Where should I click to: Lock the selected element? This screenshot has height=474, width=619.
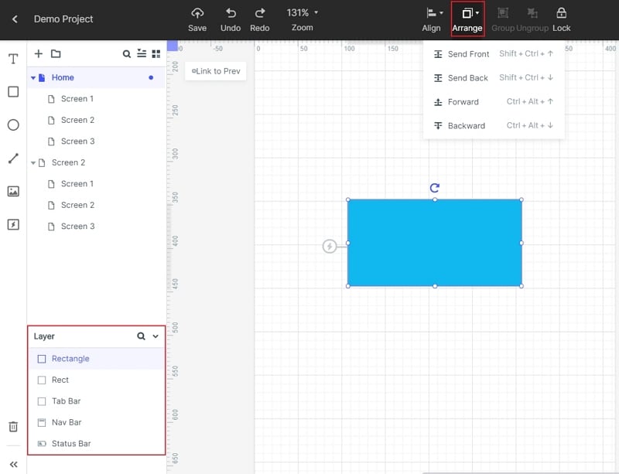[x=562, y=19]
